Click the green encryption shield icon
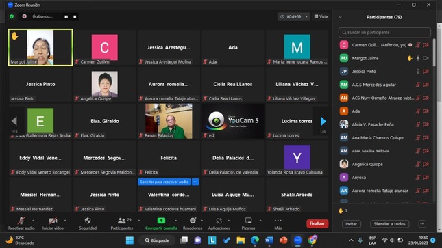Viewport: 442px width, 248px height. 12,16
